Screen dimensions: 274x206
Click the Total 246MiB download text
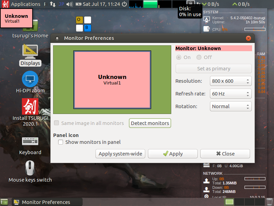point(224,192)
